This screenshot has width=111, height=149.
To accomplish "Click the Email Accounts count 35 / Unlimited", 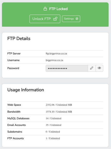I will tap(53, 125).
